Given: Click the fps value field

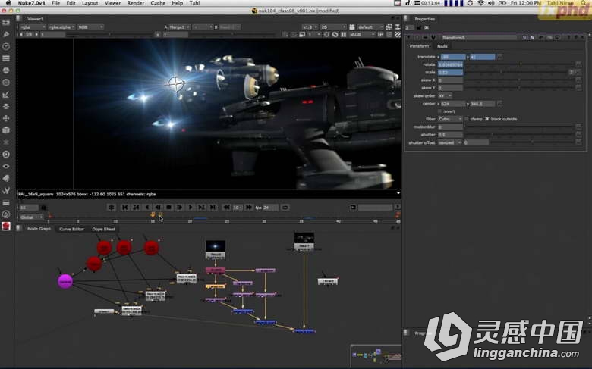Looking at the screenshot, I should tap(271, 208).
